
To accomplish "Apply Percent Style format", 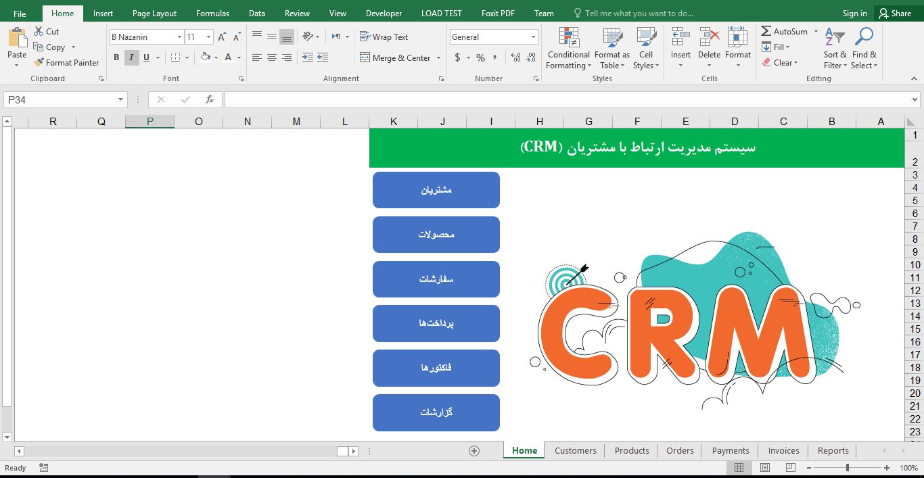I will (480, 57).
